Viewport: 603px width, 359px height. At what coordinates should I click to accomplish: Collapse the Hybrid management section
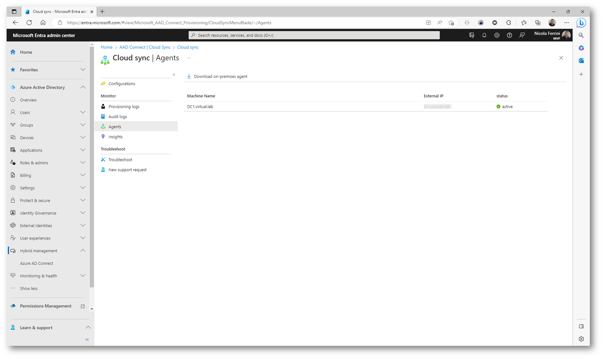point(83,250)
